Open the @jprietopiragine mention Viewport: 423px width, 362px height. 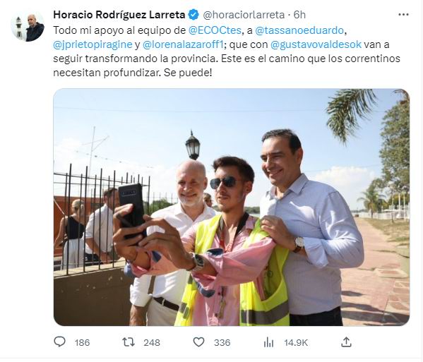click(93, 44)
